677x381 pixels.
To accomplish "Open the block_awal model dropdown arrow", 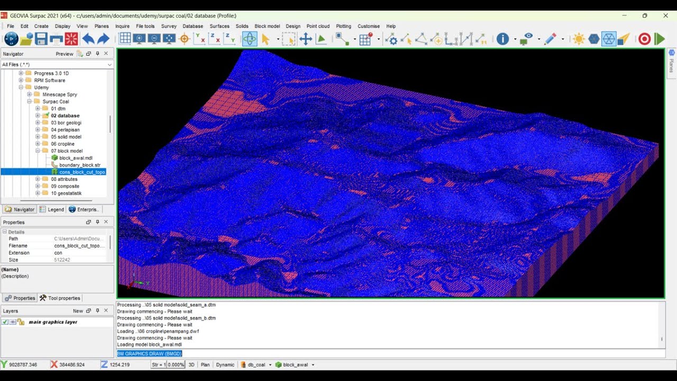I will (x=313, y=365).
